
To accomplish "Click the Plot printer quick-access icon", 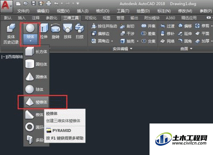I will [x=49, y=3].
